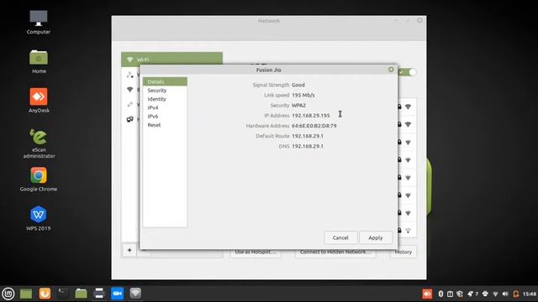
Task: Open the Bluetooth tray icon
Action: click(x=440, y=294)
